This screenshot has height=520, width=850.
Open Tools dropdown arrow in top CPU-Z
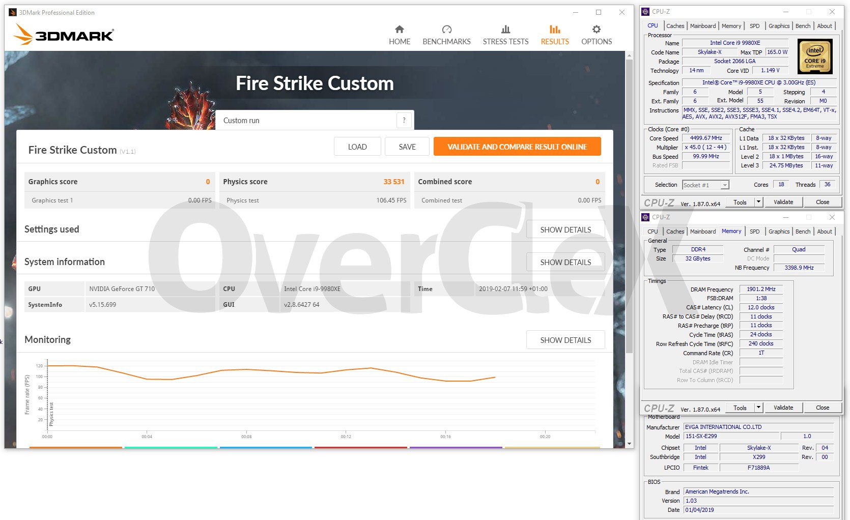point(758,202)
